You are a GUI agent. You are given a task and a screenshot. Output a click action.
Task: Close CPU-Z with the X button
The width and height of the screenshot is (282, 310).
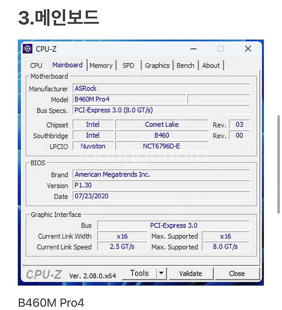(248, 49)
